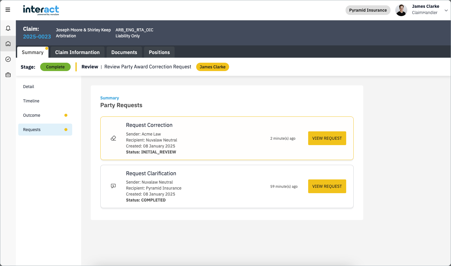Click the Request Correction card title

click(x=149, y=125)
